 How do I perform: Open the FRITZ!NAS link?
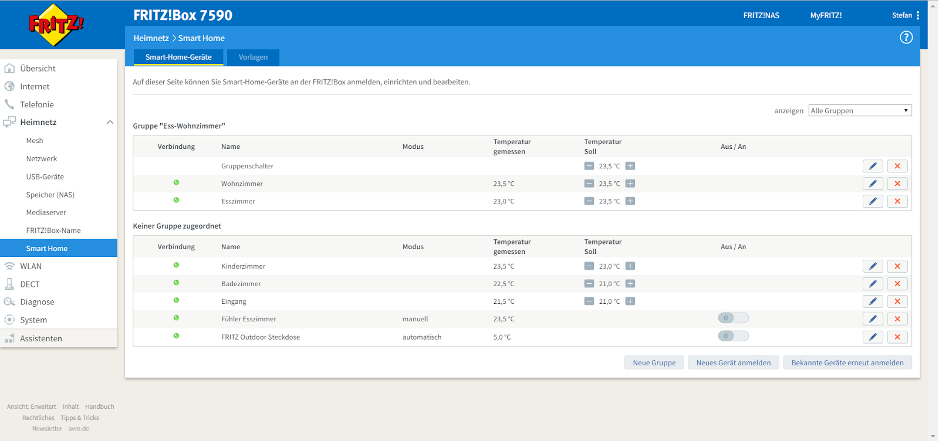[761, 15]
